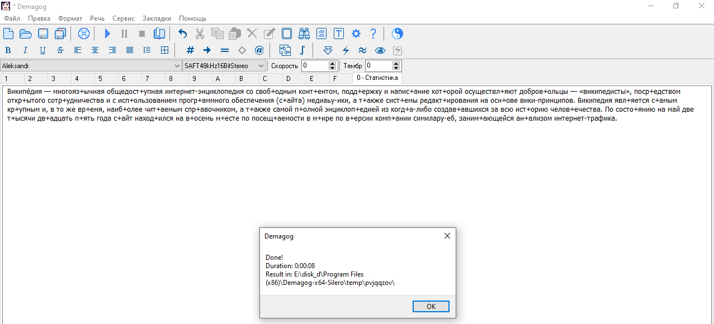Open the Речь menu
The height and width of the screenshot is (324, 714).
(x=97, y=18)
